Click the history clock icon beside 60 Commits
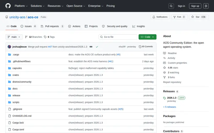This screenshot has height=133, width=214. click(x=140, y=47)
